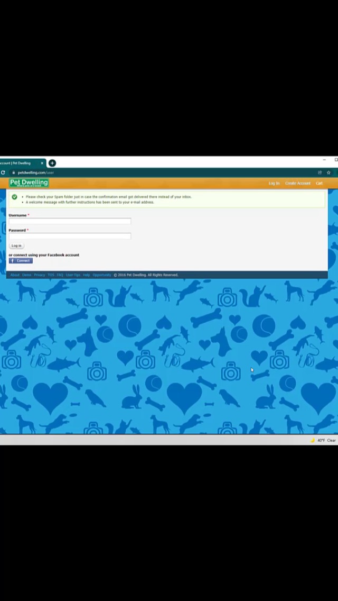Image resolution: width=338 pixels, height=601 pixels.
Task: Click the green checkmark status icon
Action: (15, 197)
